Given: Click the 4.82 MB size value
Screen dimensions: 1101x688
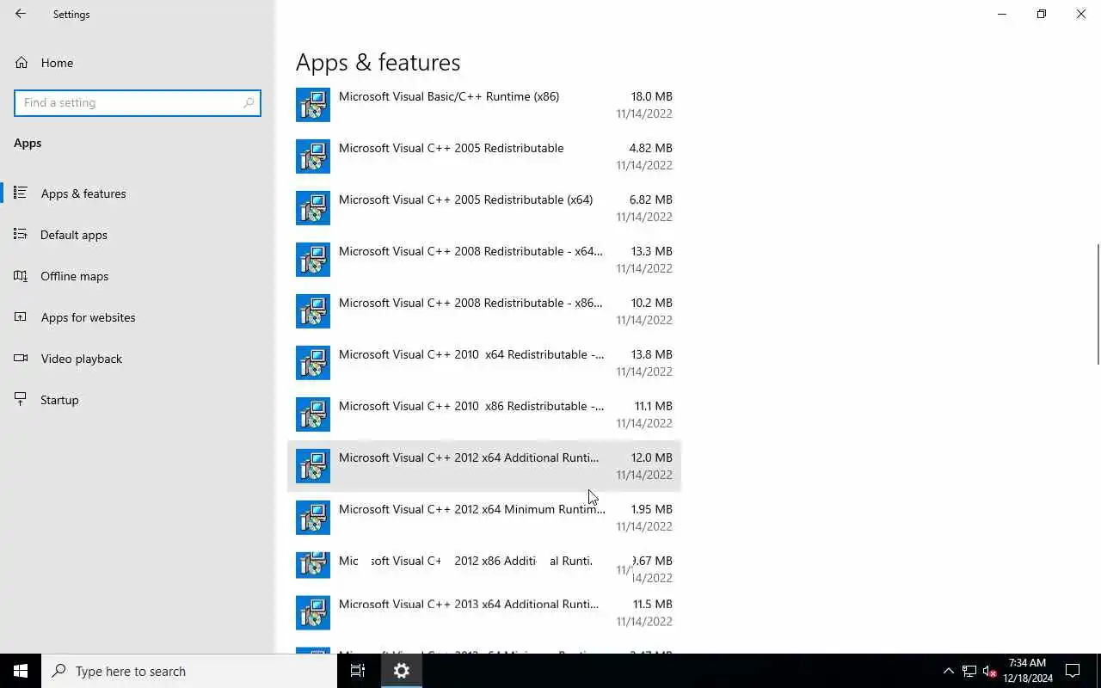Looking at the screenshot, I should (650, 148).
